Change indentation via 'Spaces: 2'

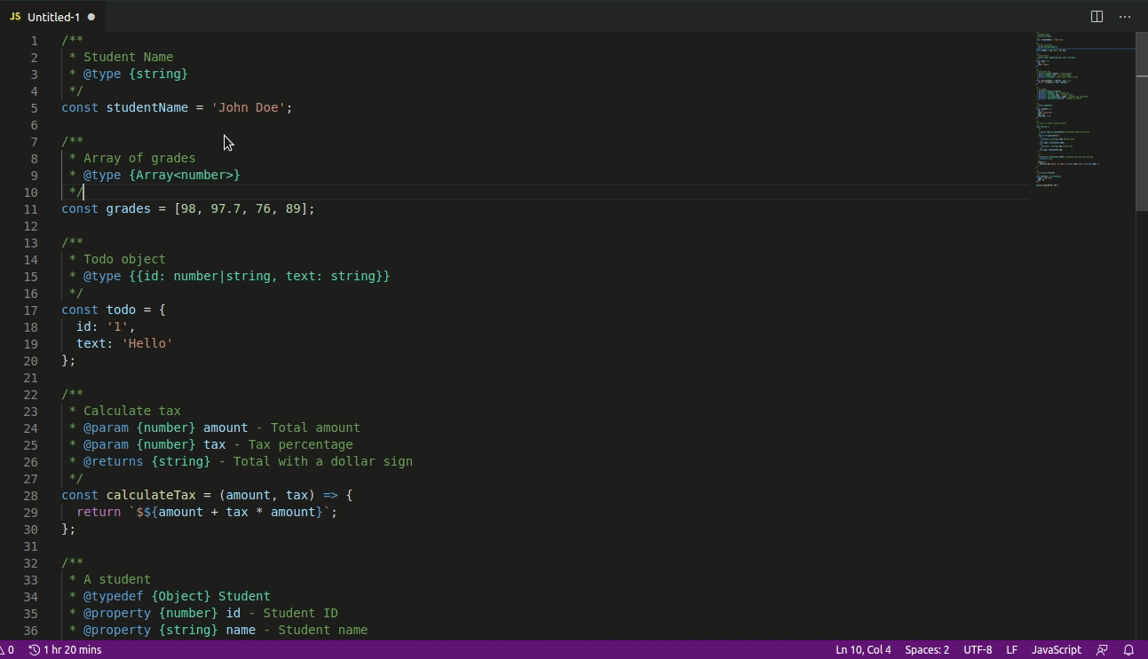(x=927, y=650)
